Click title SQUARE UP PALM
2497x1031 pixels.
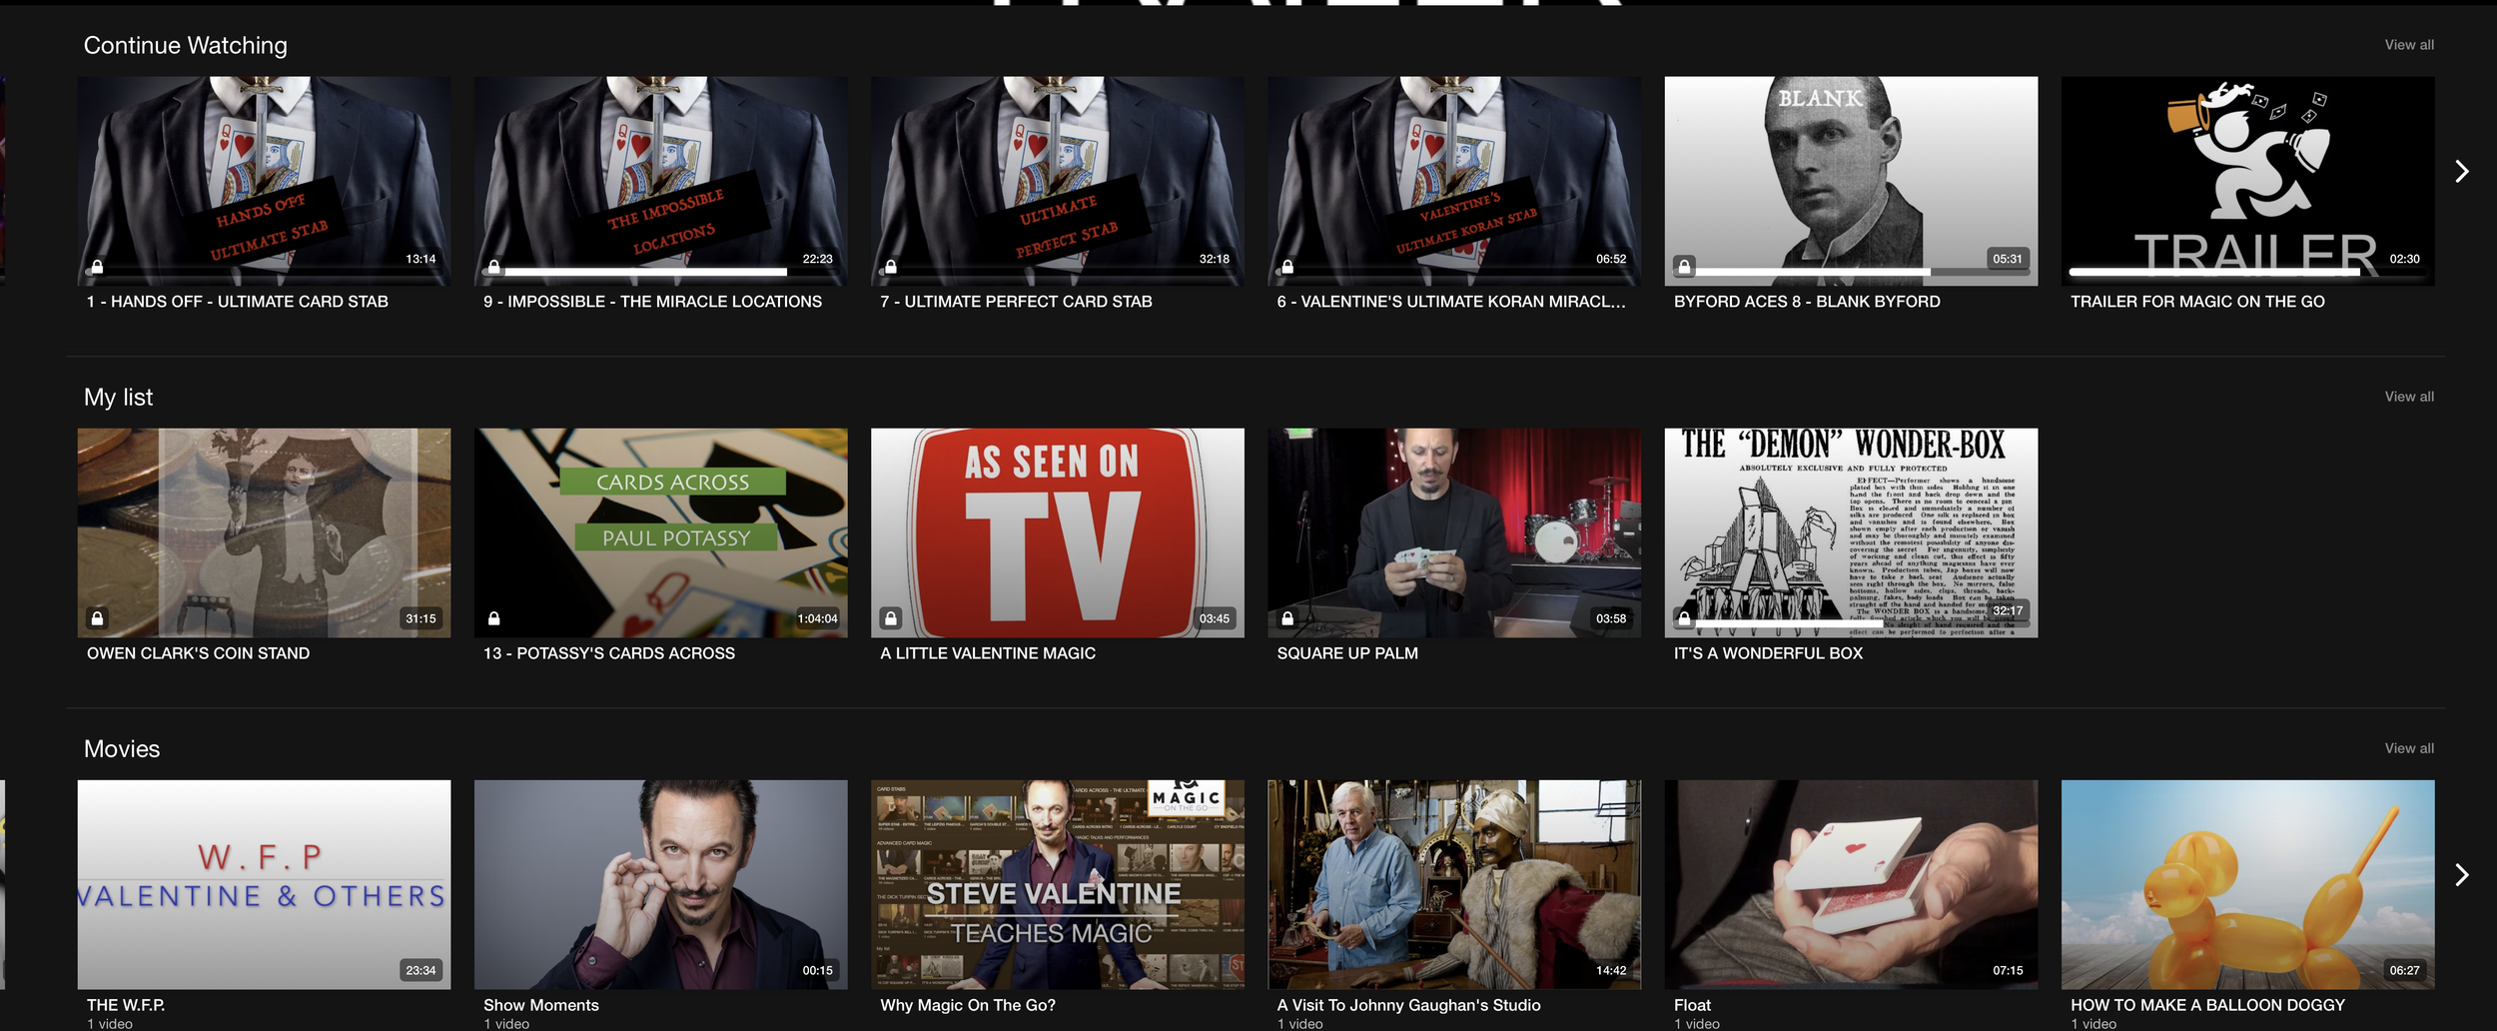1347,653
